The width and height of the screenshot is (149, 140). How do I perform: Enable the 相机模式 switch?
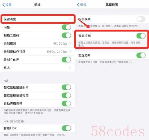141,19
